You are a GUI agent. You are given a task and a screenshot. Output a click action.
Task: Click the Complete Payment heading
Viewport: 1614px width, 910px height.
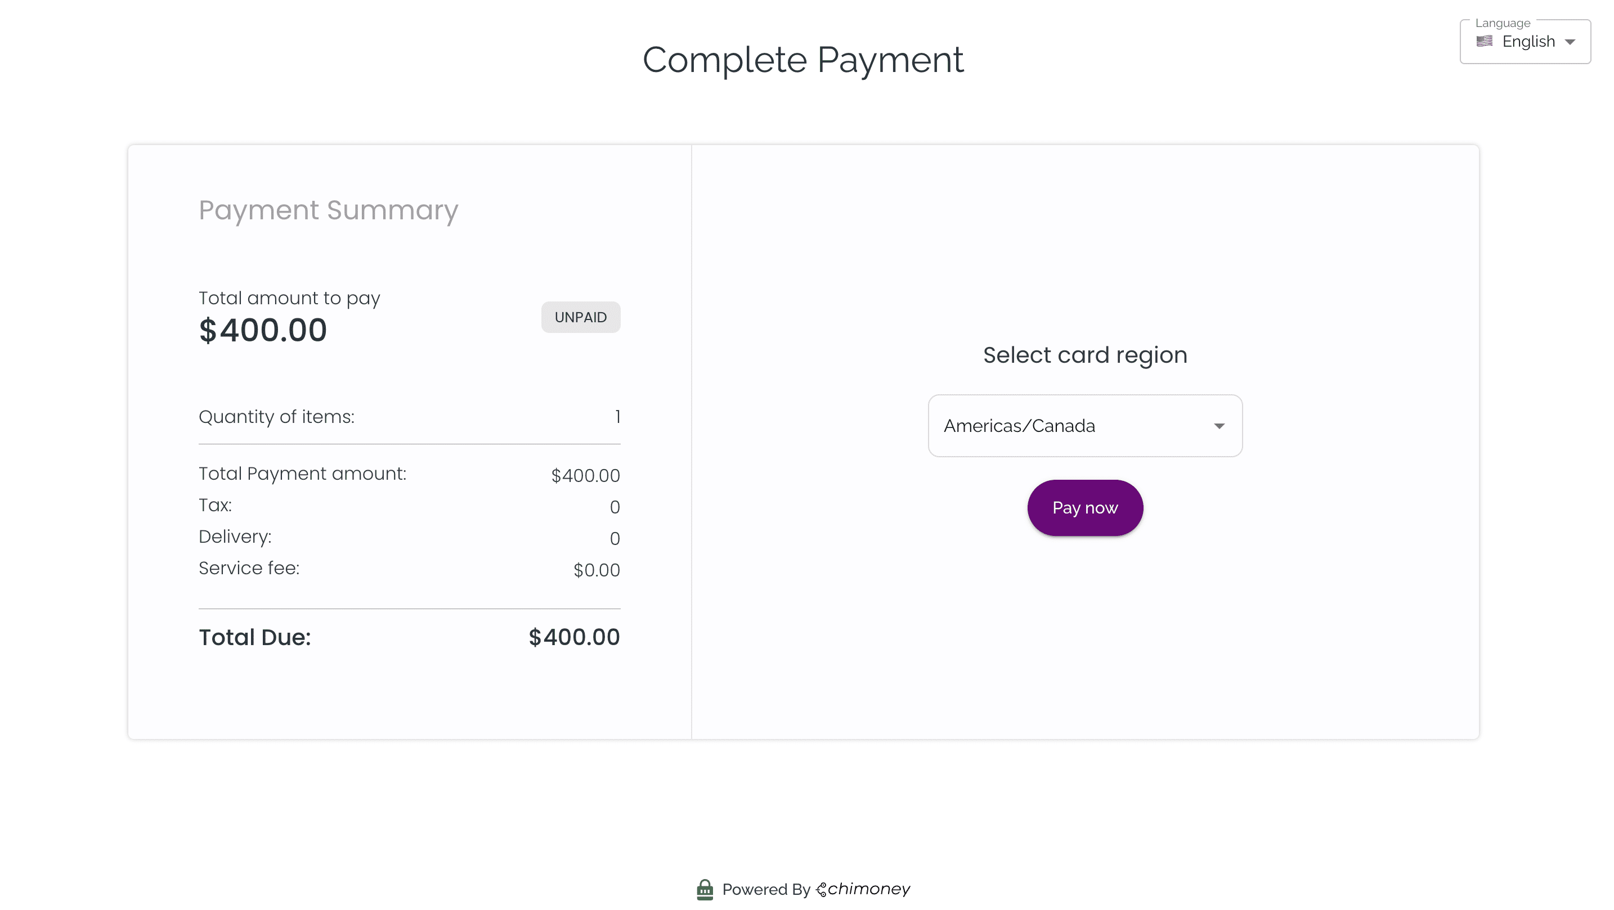pos(802,60)
